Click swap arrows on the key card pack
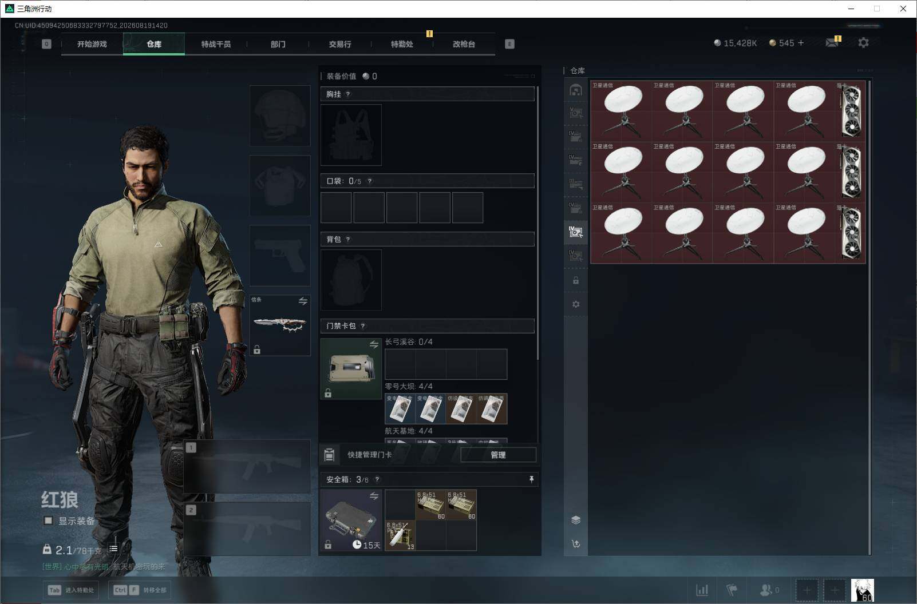This screenshot has height=604, width=917. 374,344
